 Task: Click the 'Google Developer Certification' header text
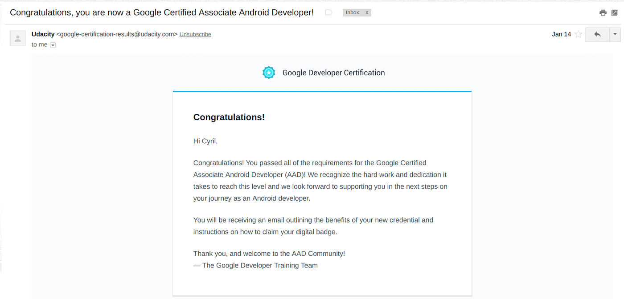[333, 73]
